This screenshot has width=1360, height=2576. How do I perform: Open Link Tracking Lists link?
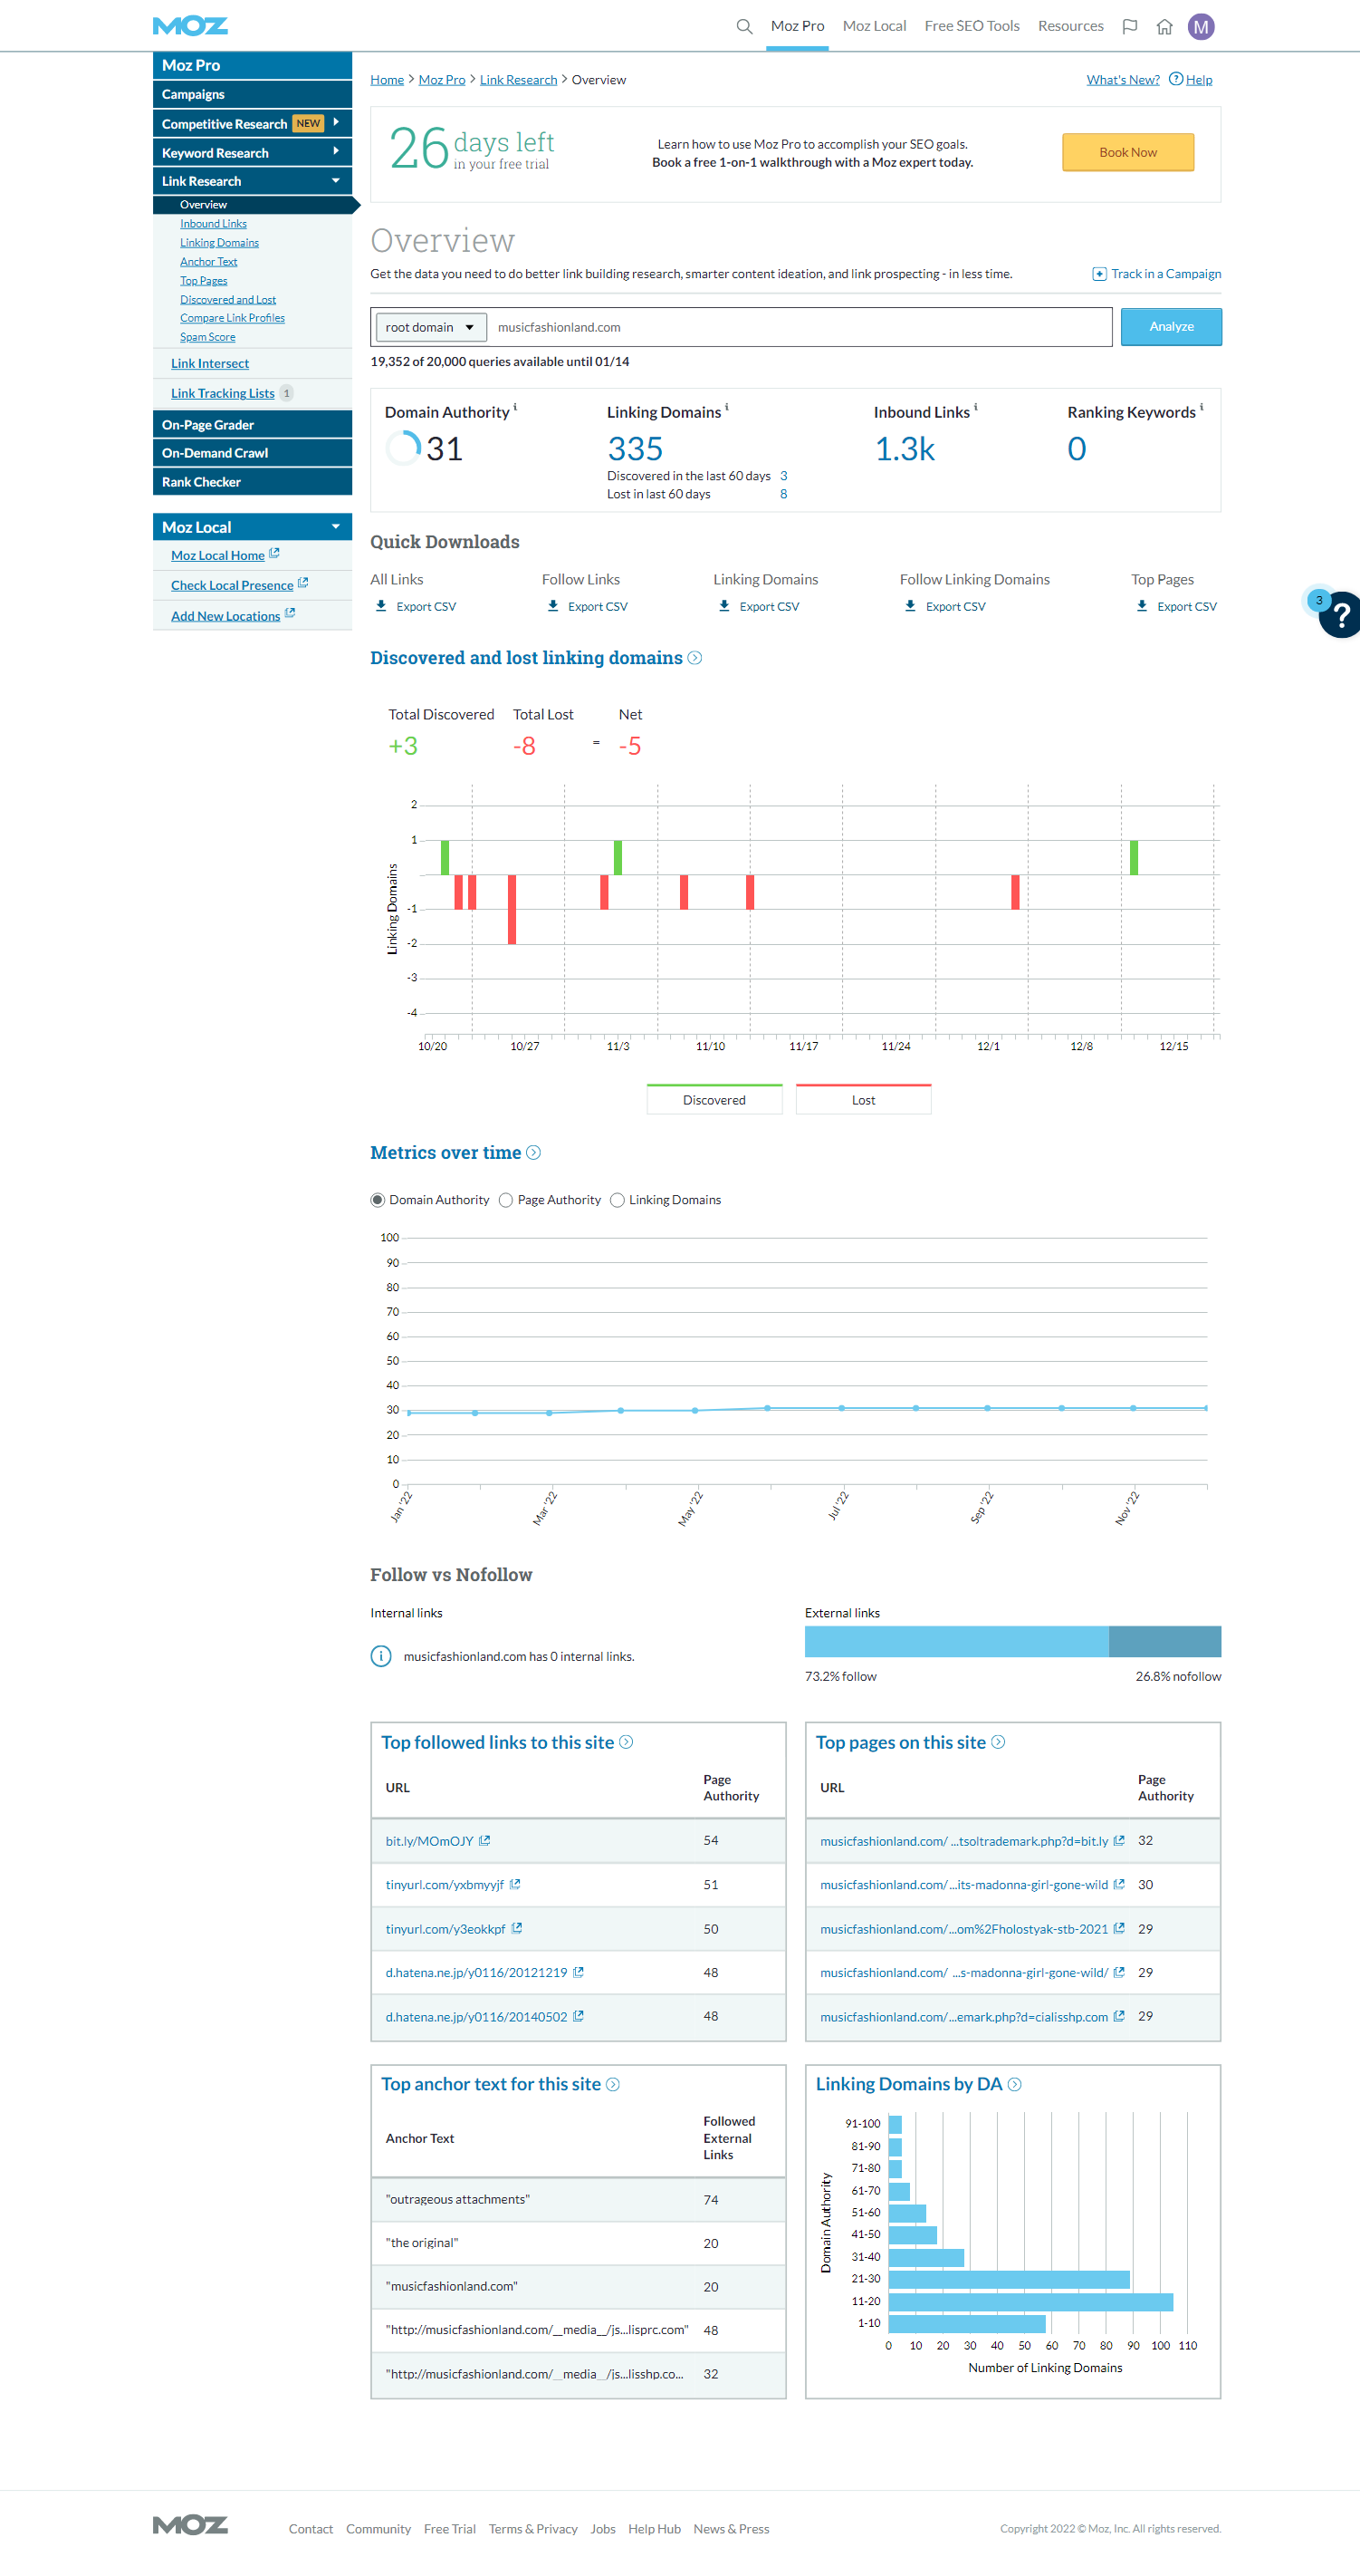click(x=223, y=393)
